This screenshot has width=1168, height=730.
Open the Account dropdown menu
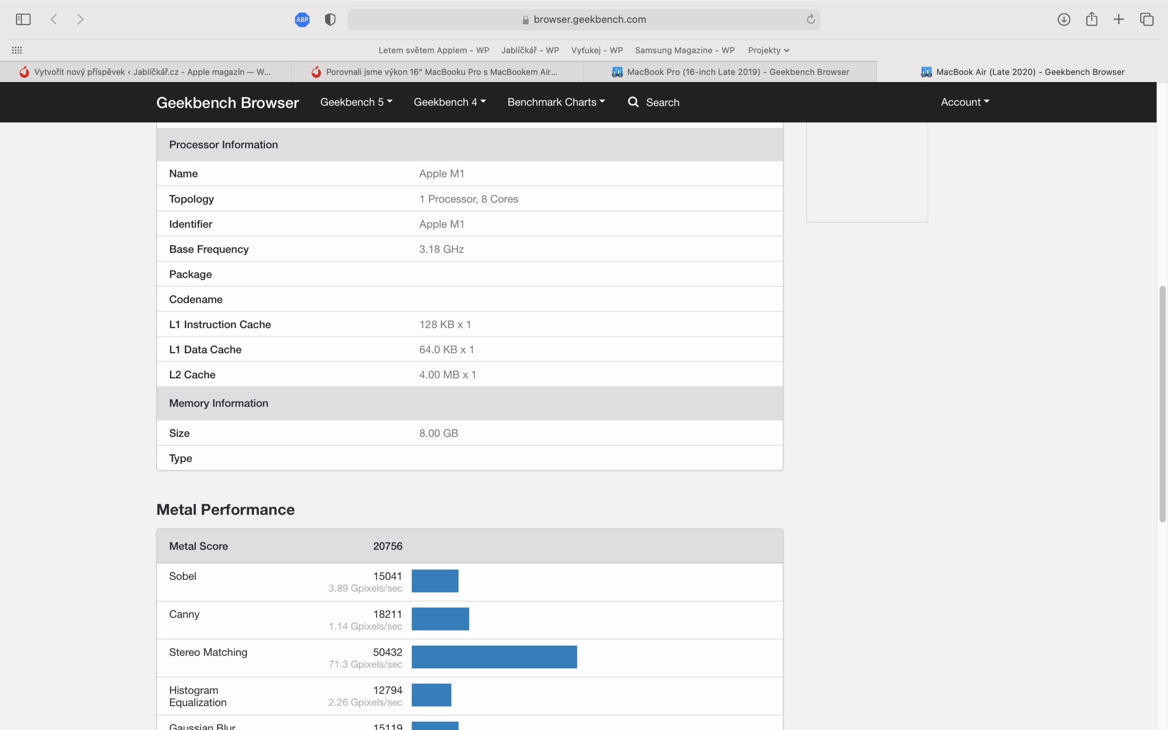965,102
